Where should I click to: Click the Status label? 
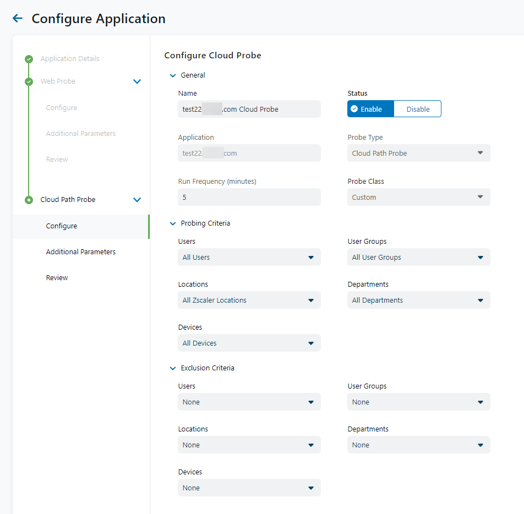tap(357, 93)
